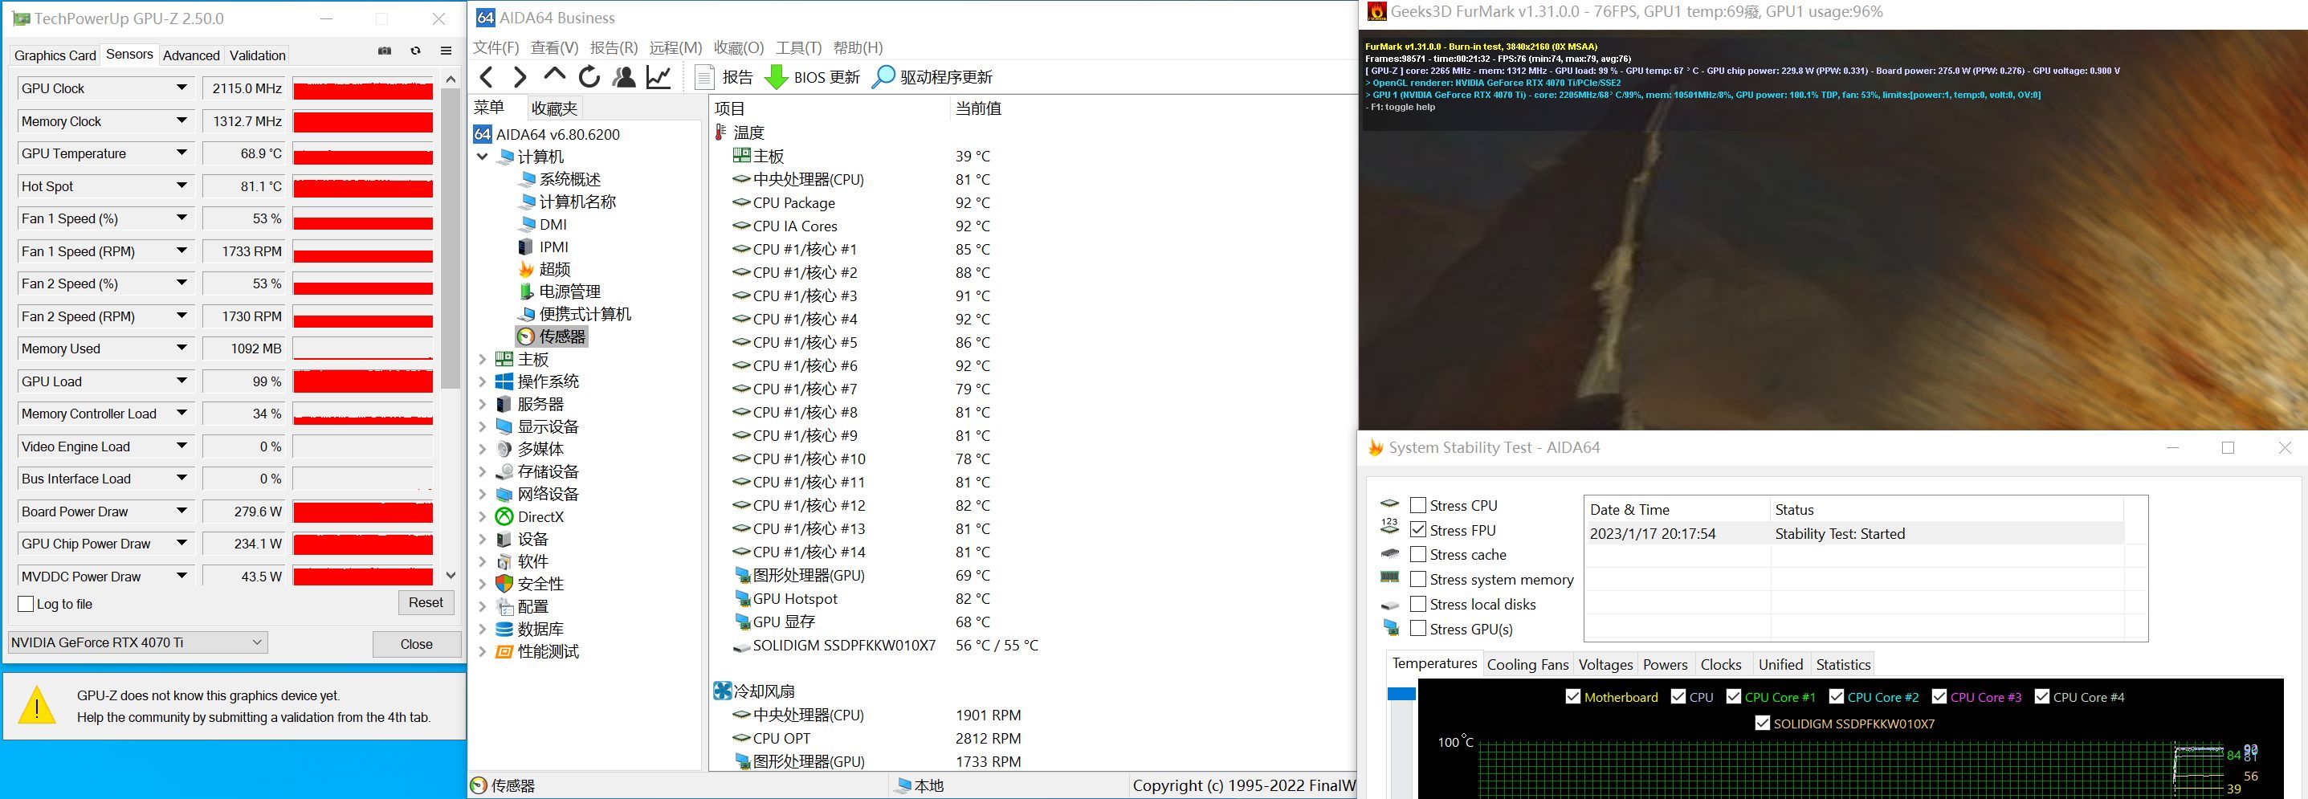This screenshot has width=2308, height=799.
Task: Uncheck Motherboard graph legend checkbox
Action: tap(1572, 697)
